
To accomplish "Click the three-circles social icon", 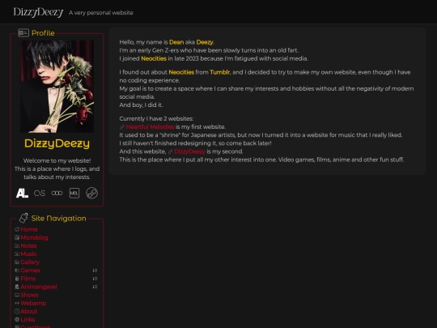I will point(57,193).
